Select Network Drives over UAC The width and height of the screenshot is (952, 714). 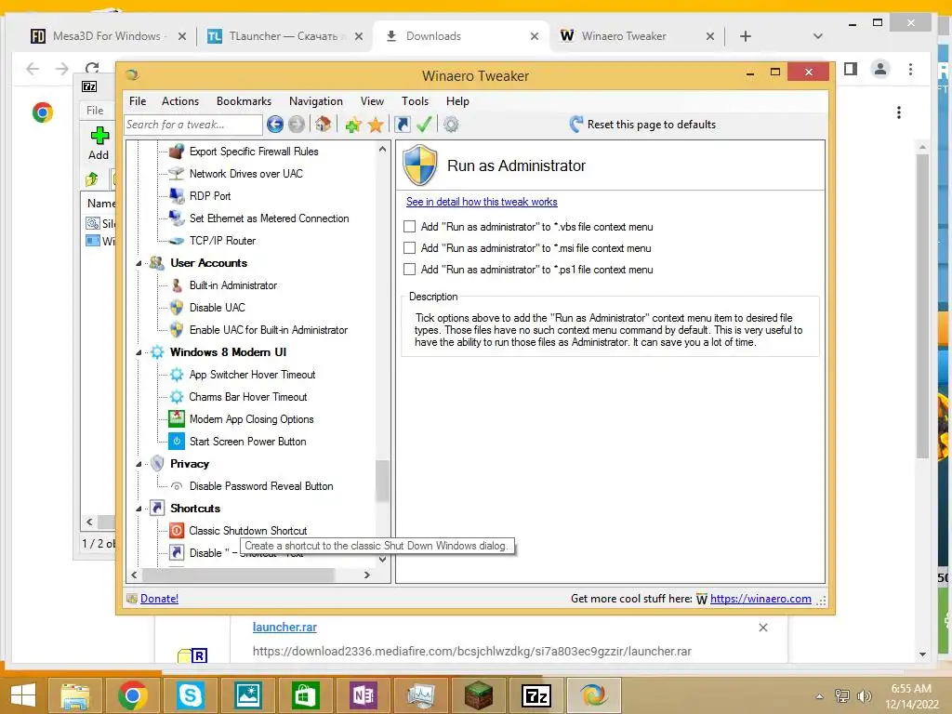[x=245, y=174]
